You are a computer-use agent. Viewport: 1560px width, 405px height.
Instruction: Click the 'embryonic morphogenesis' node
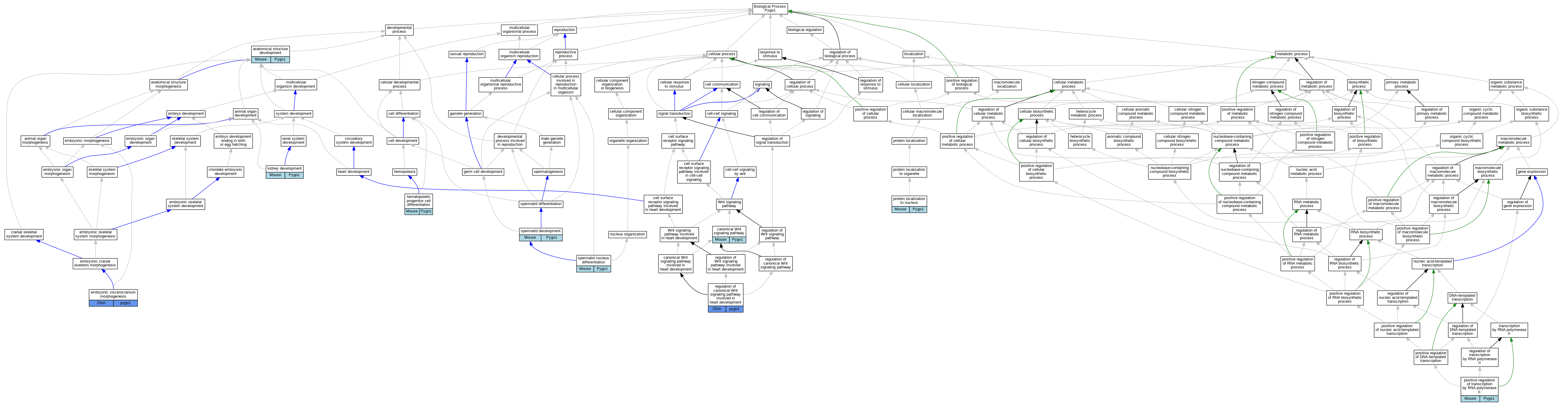coord(87,141)
